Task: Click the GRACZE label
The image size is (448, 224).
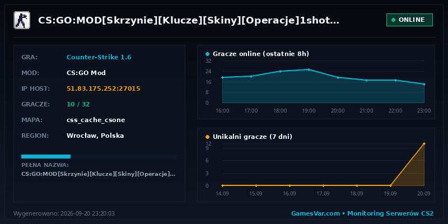Action: tap(36, 104)
